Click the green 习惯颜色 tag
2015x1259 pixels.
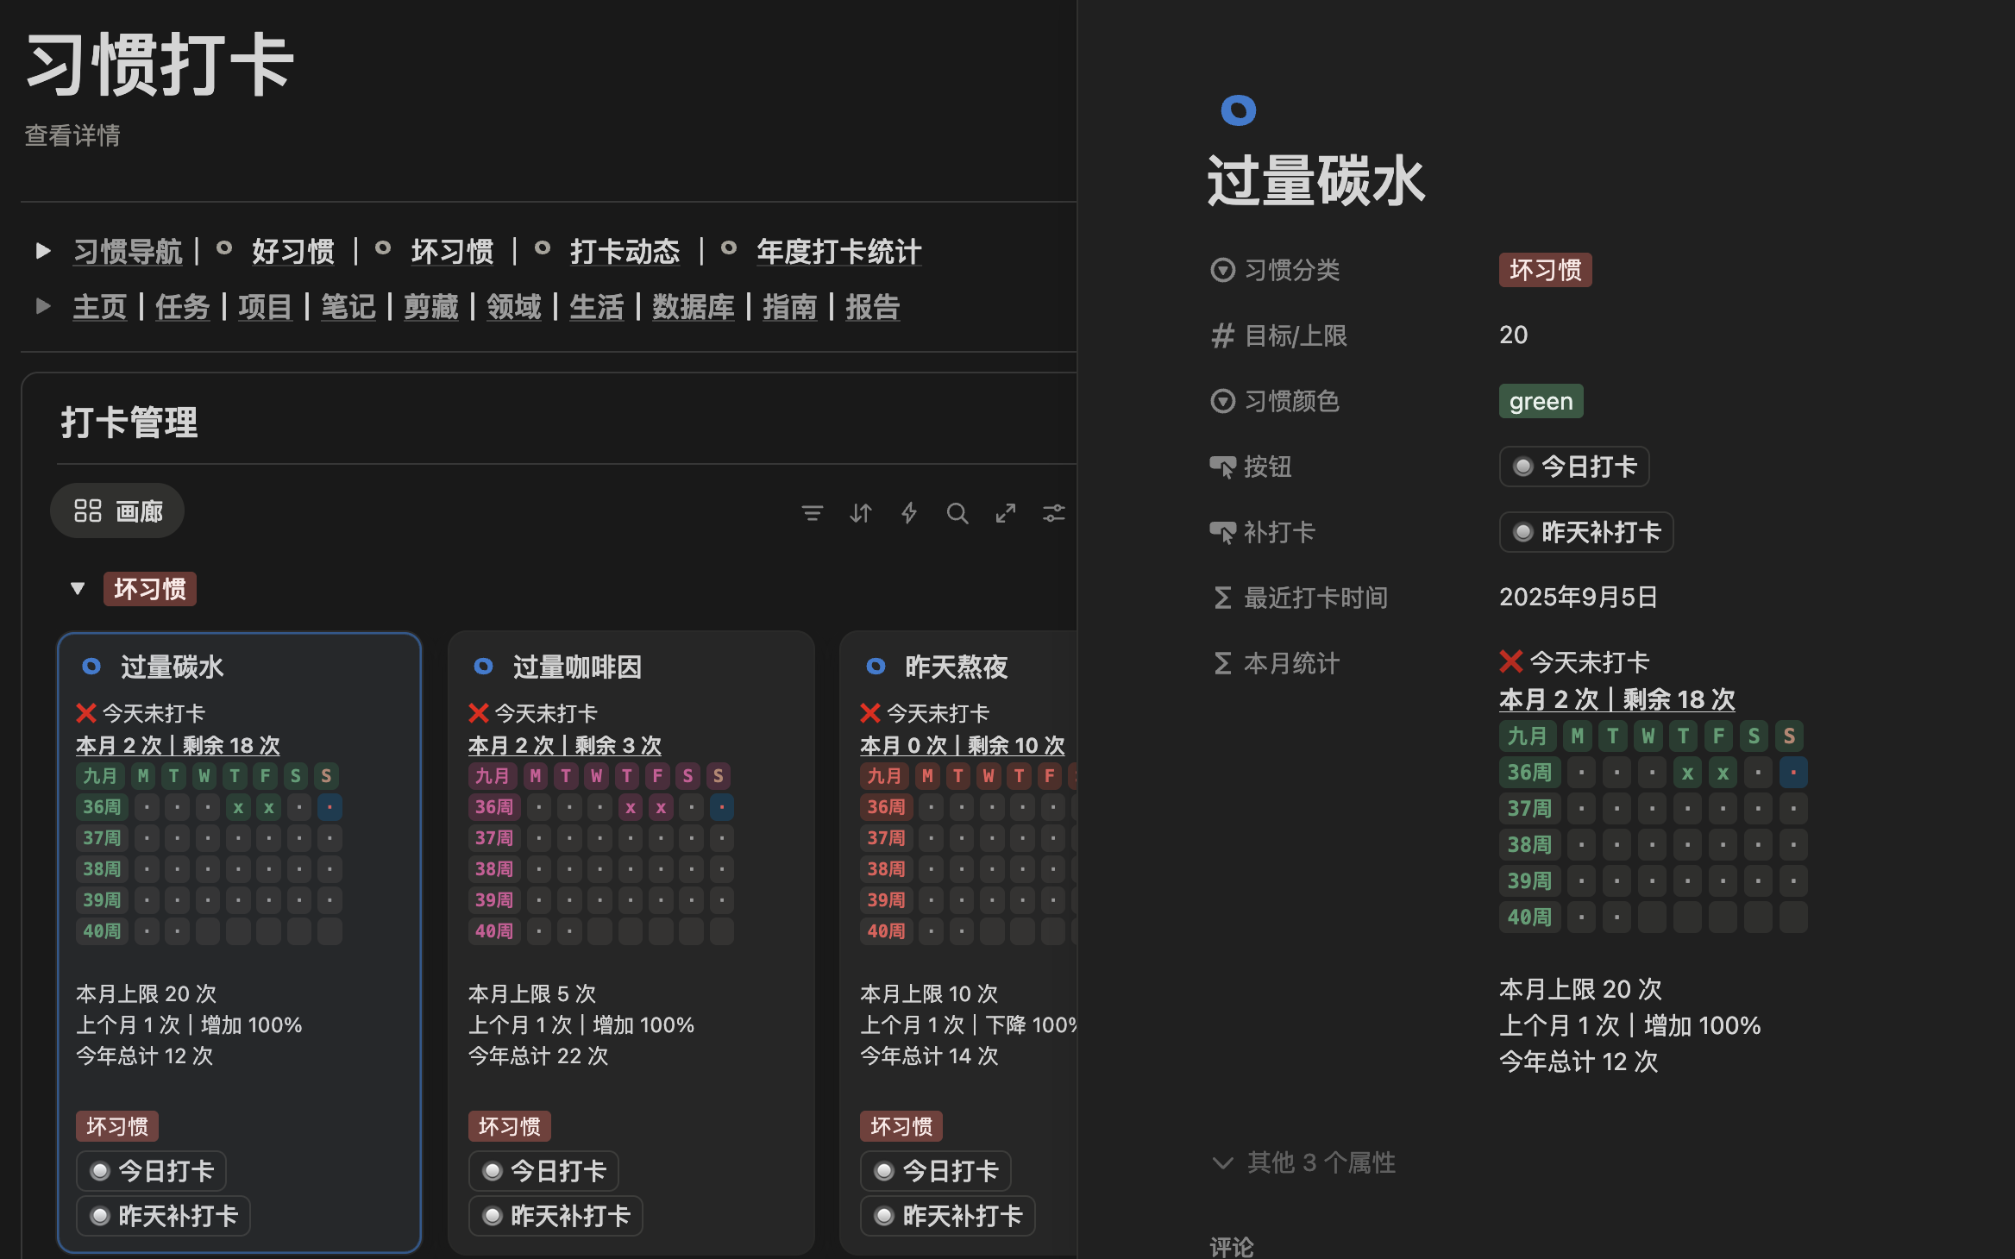(1541, 402)
